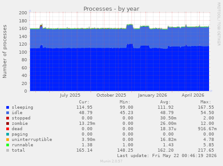Viewport: 223px width, 166px height.
Task: Click stopped max value 2.00
Action: [209, 118]
